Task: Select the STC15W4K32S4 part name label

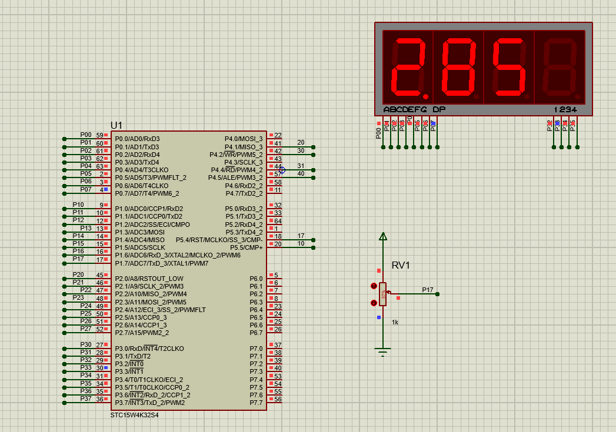Action: tap(134, 414)
